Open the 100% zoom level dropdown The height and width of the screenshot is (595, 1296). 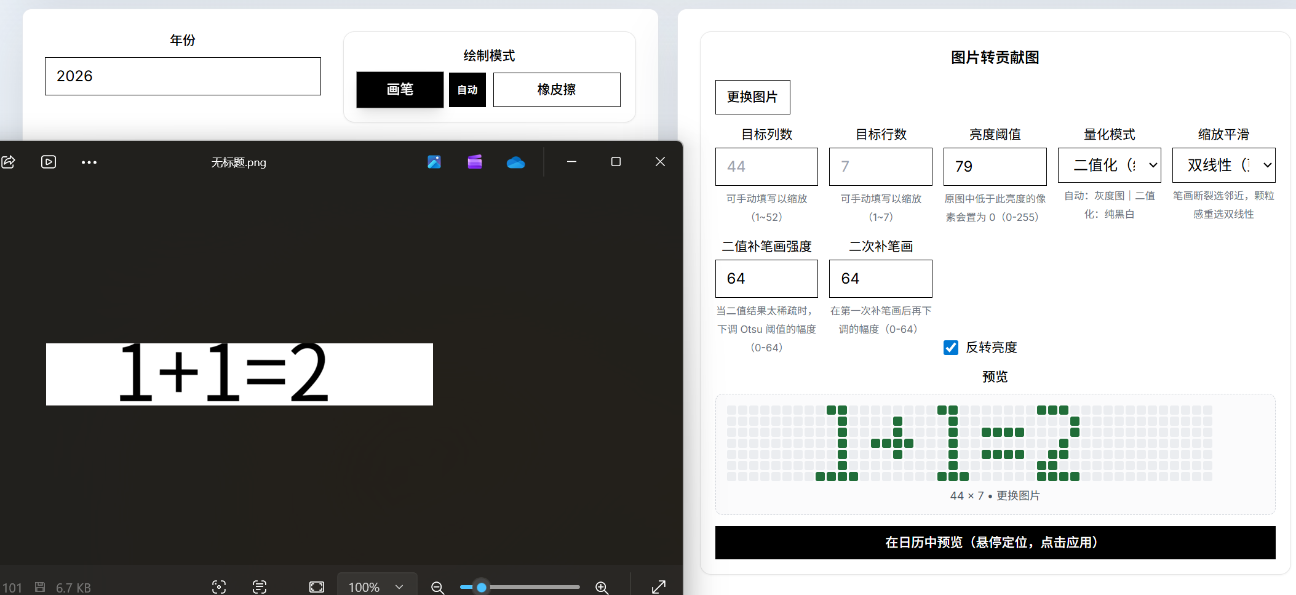376,587
